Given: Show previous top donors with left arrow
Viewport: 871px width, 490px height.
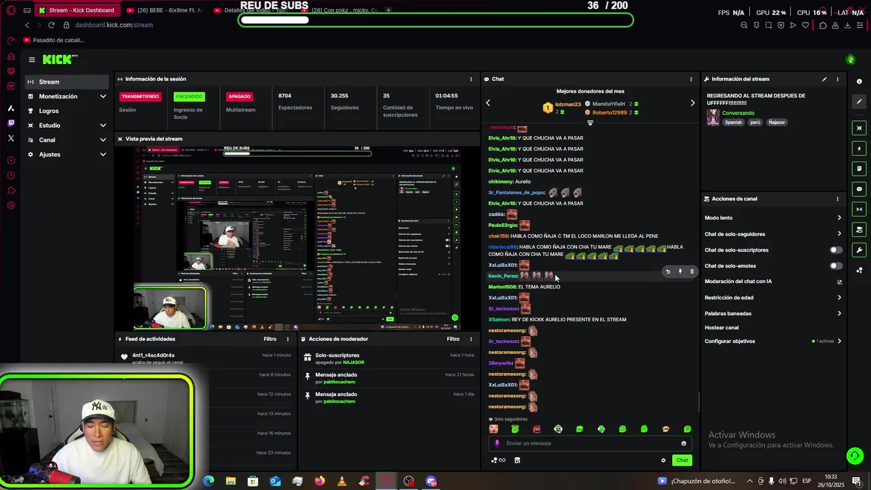Looking at the screenshot, I should pyautogui.click(x=488, y=103).
